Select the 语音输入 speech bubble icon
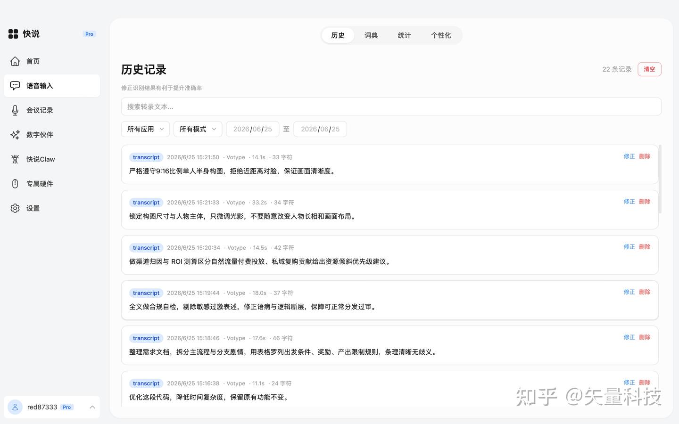679x424 pixels. [15, 86]
